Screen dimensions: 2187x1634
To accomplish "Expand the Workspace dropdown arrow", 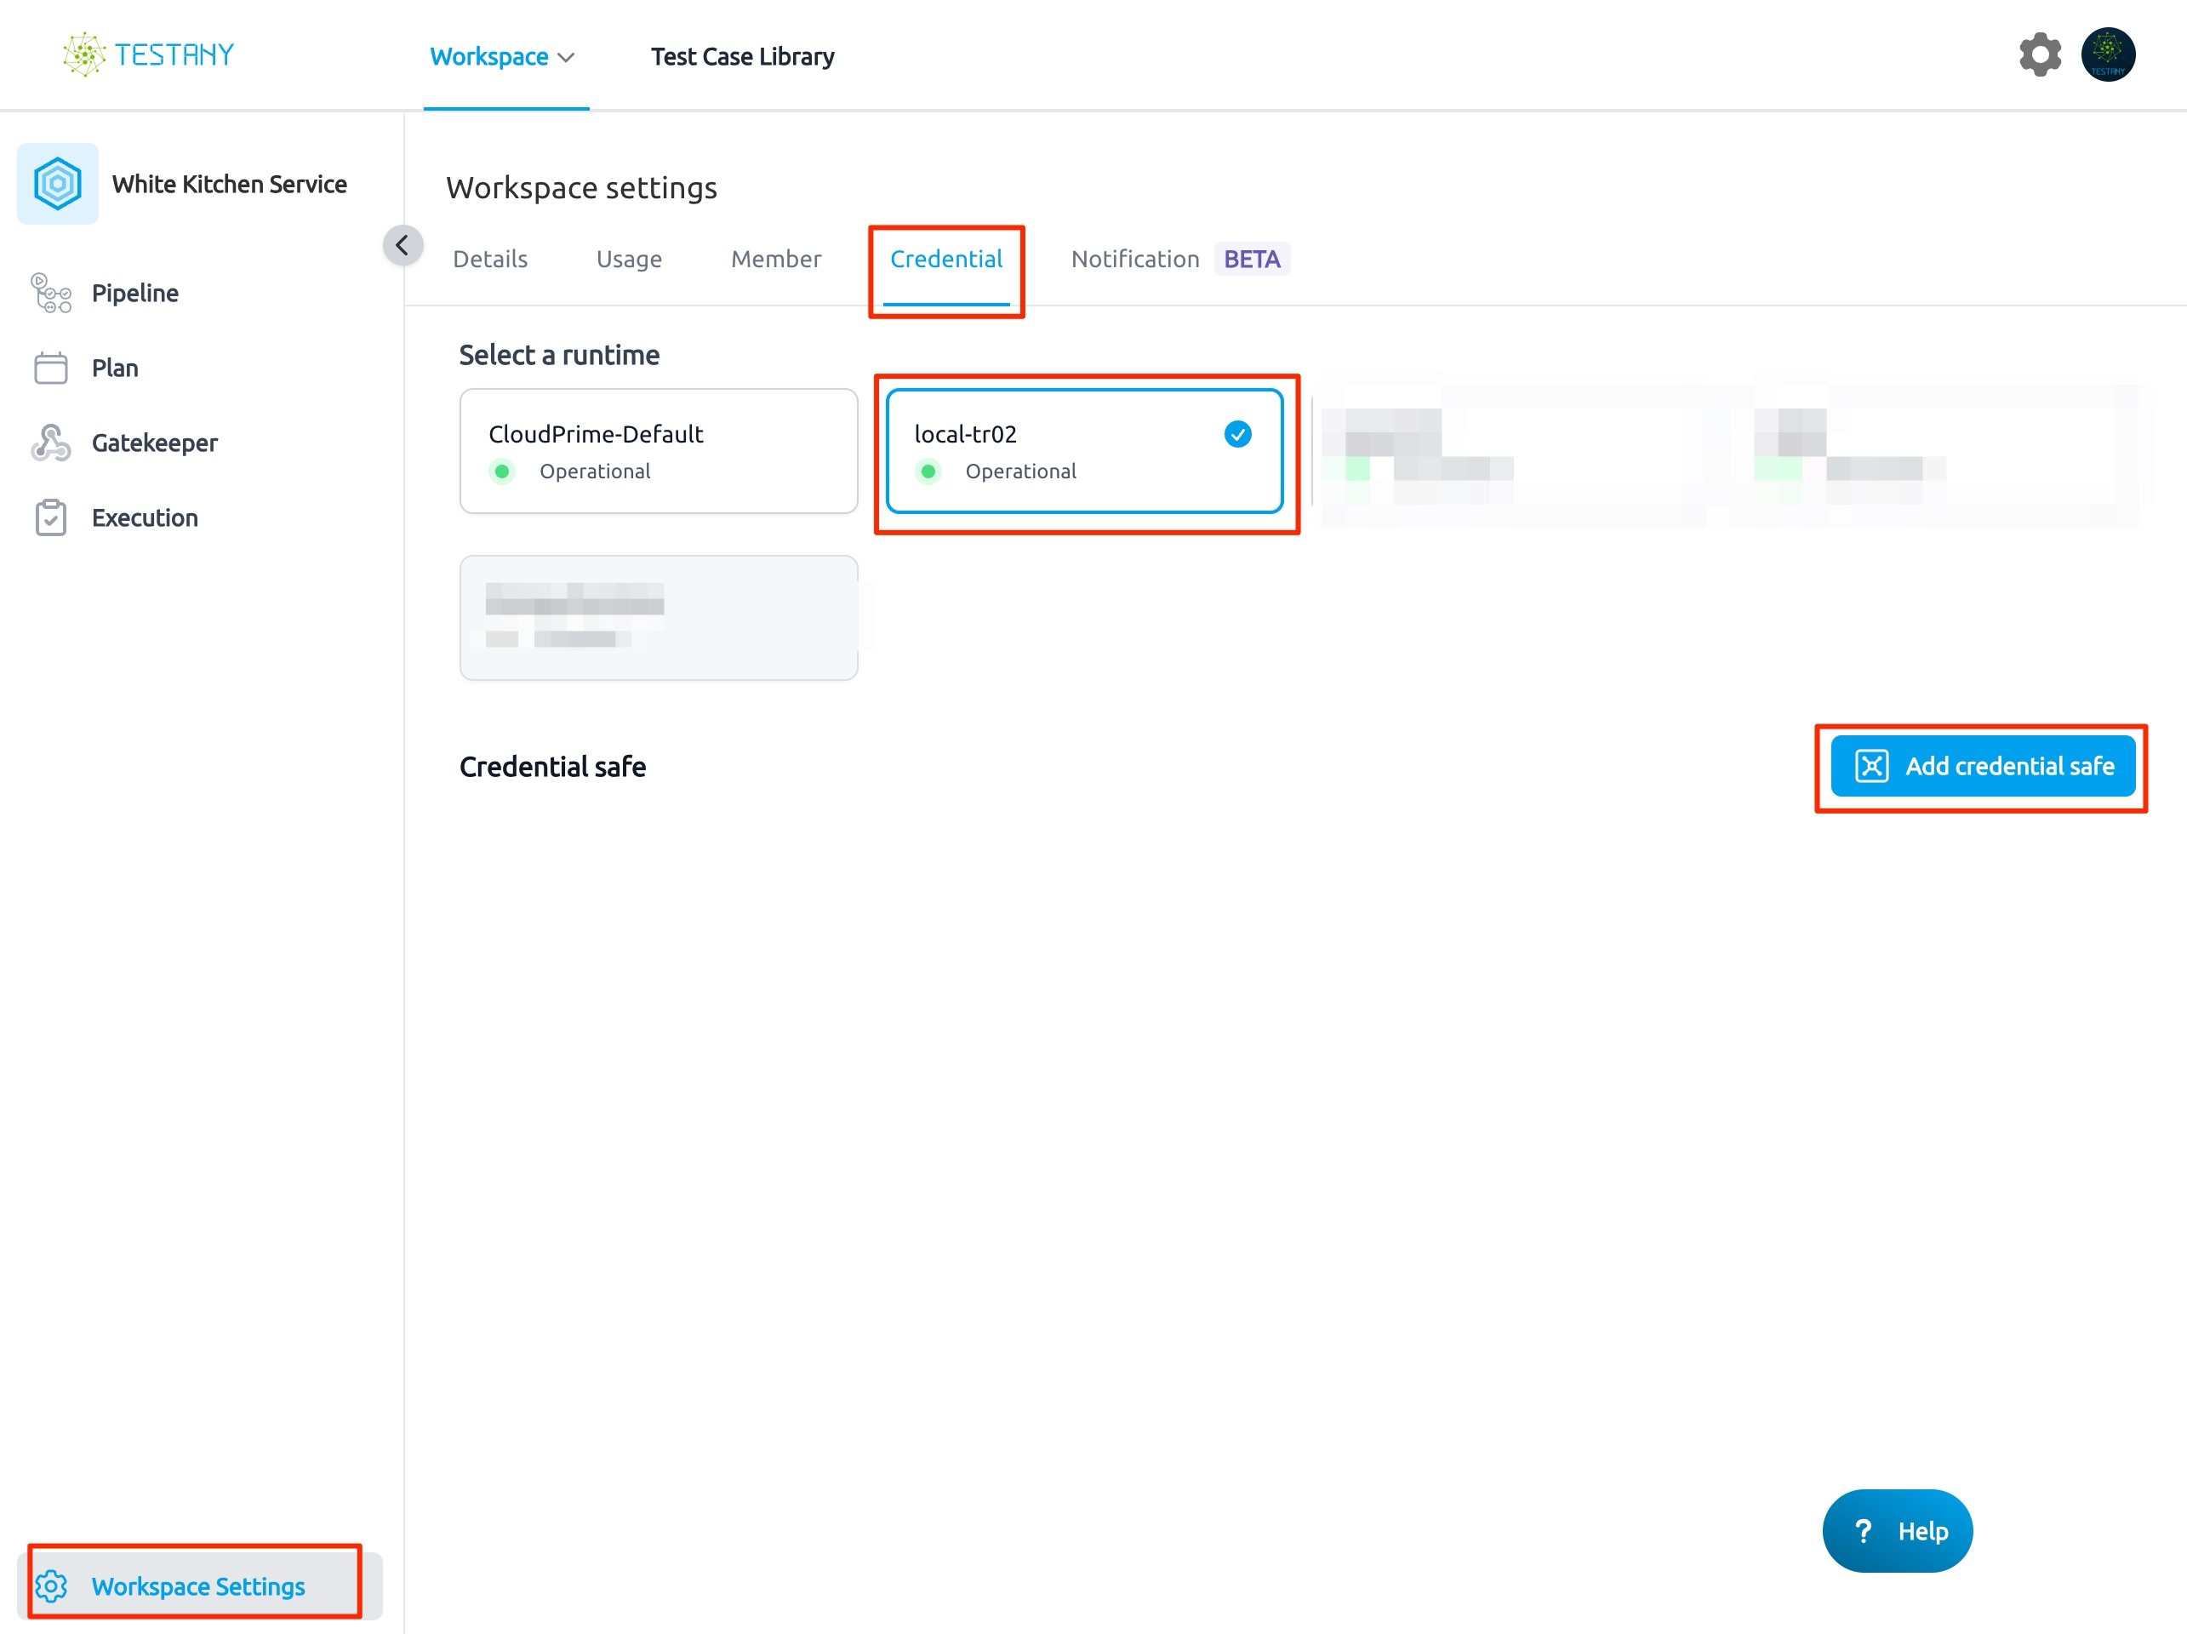I will (x=567, y=57).
